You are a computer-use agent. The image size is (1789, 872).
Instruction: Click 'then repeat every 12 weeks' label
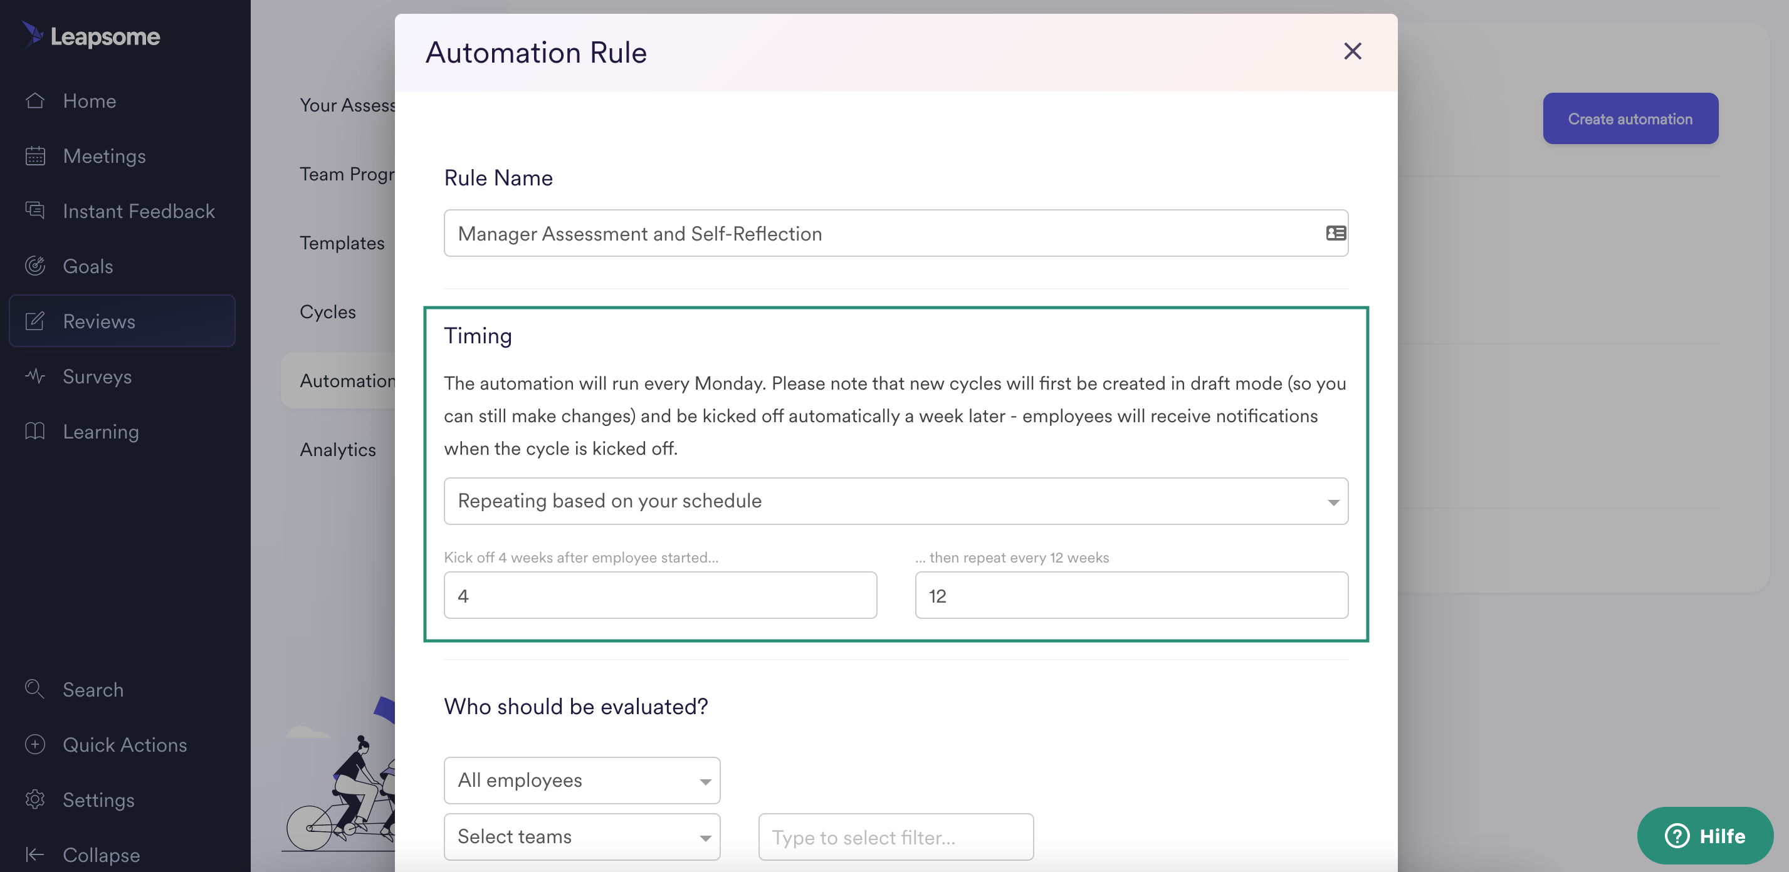(1012, 557)
